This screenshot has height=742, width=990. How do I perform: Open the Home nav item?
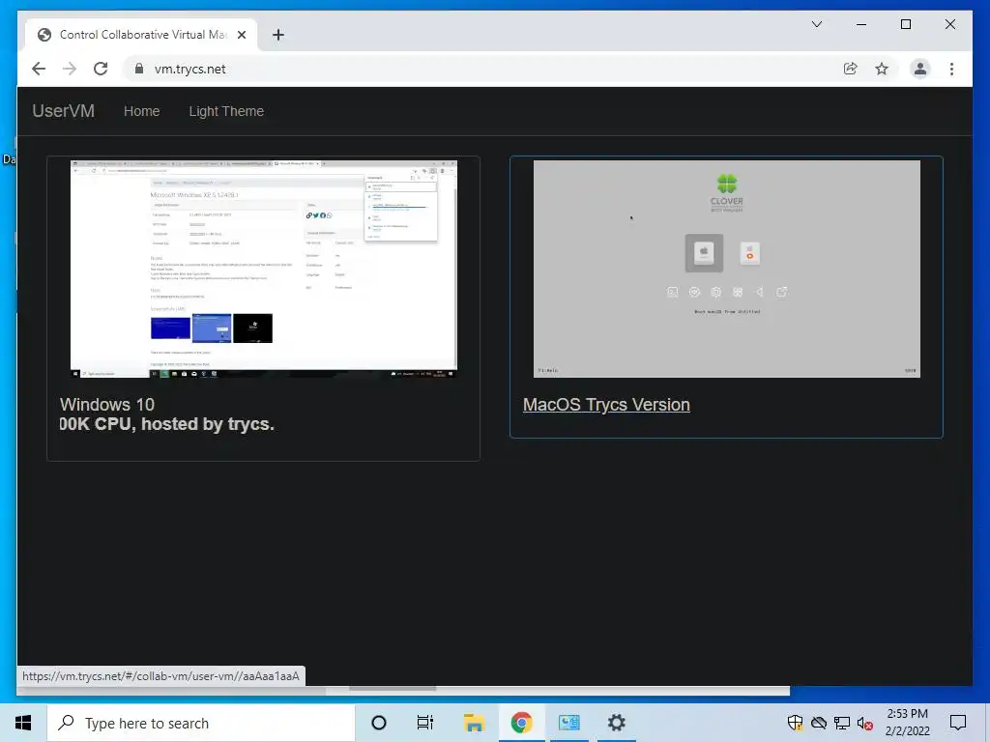tap(141, 111)
